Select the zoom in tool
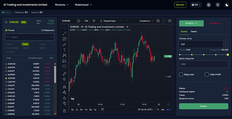 click(x=65, y=79)
